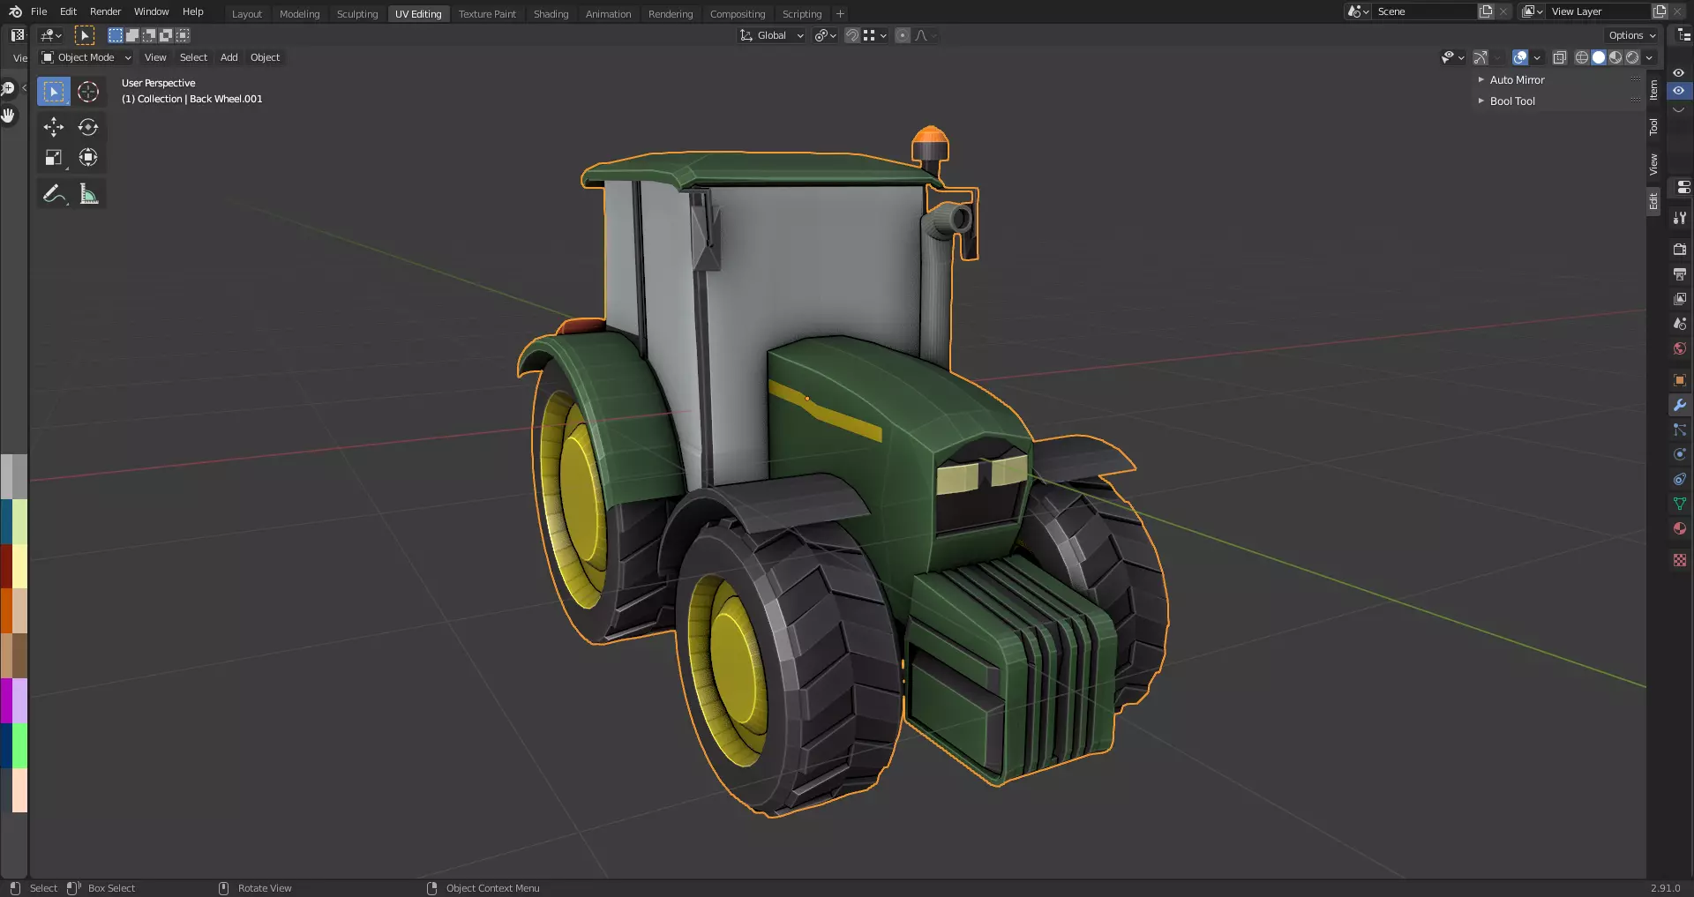Toggle X-Ray mode
This screenshot has height=897, width=1694.
point(1560,57)
